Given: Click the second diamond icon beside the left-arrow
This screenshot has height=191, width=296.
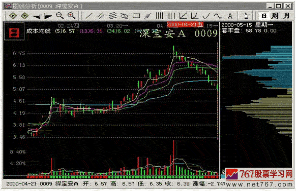Looking at the screenshot, I should [x=24, y=16].
